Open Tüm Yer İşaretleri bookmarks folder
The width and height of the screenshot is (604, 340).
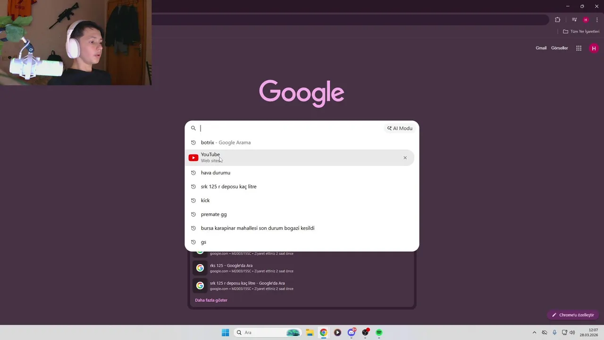click(581, 32)
